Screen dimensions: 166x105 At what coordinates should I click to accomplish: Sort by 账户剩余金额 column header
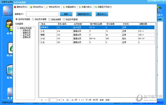pyautogui.click(x=97, y=24)
